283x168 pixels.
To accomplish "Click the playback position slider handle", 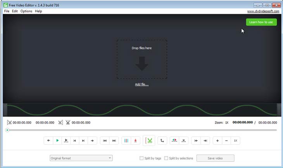I will pyautogui.click(x=7, y=130).
